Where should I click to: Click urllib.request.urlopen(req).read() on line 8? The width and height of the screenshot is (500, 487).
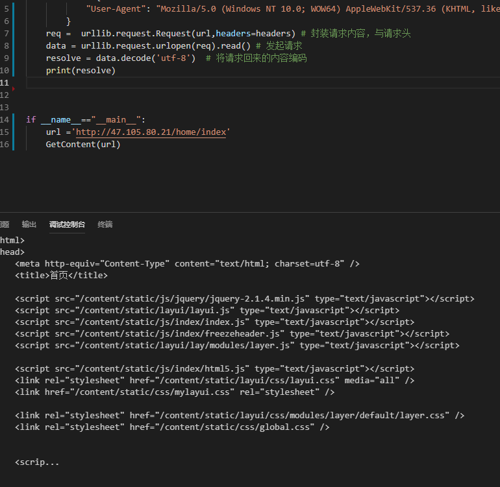coord(166,46)
